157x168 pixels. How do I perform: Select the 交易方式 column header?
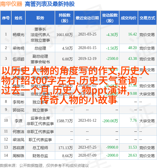pyautogui.click(x=147, y=18)
